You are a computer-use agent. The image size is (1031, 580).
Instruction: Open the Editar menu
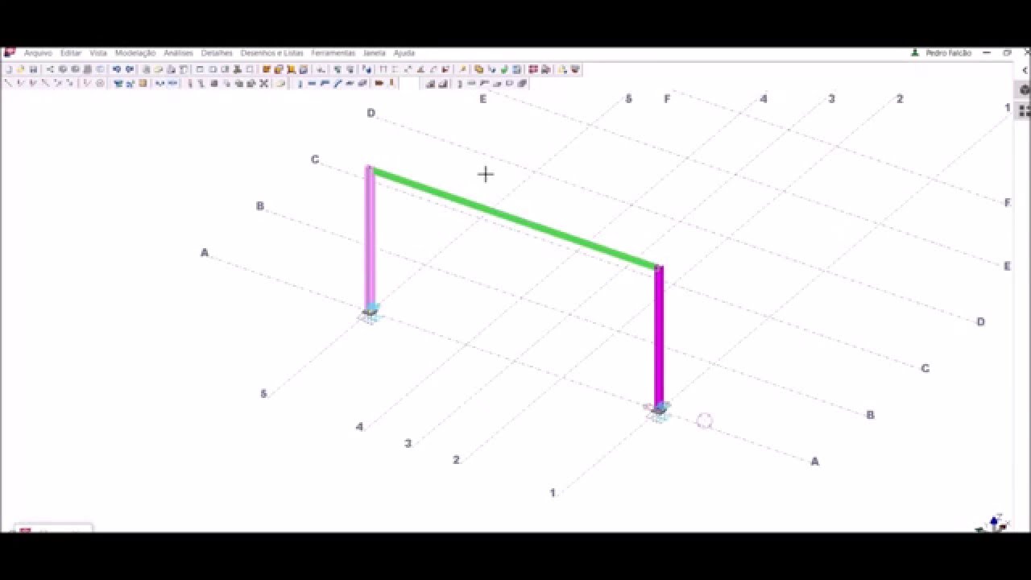[x=71, y=53]
